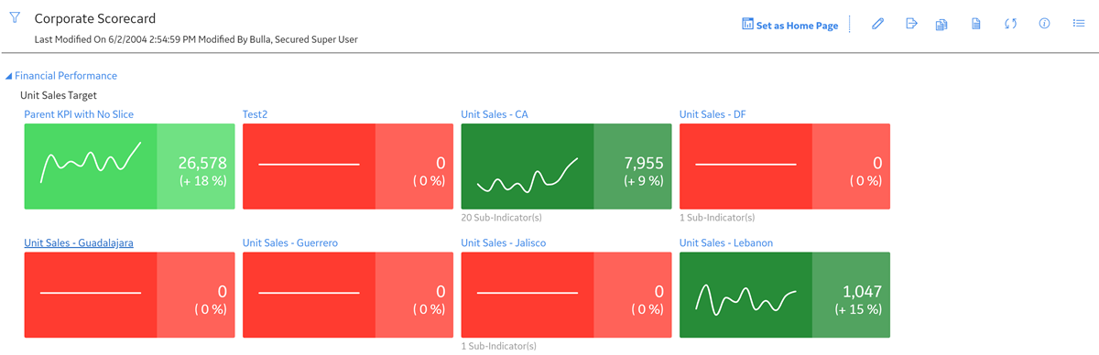Set as Home Page button

789,25
